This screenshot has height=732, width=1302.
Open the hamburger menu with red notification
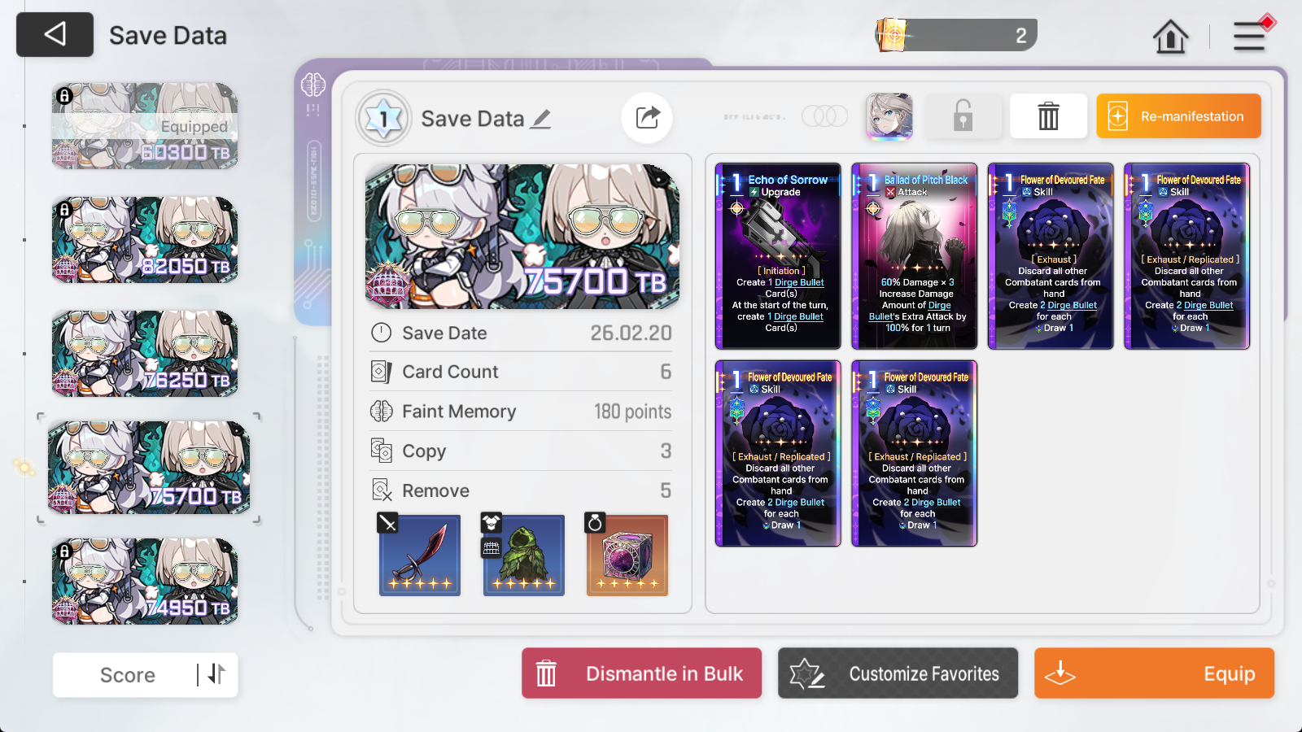coord(1251,35)
